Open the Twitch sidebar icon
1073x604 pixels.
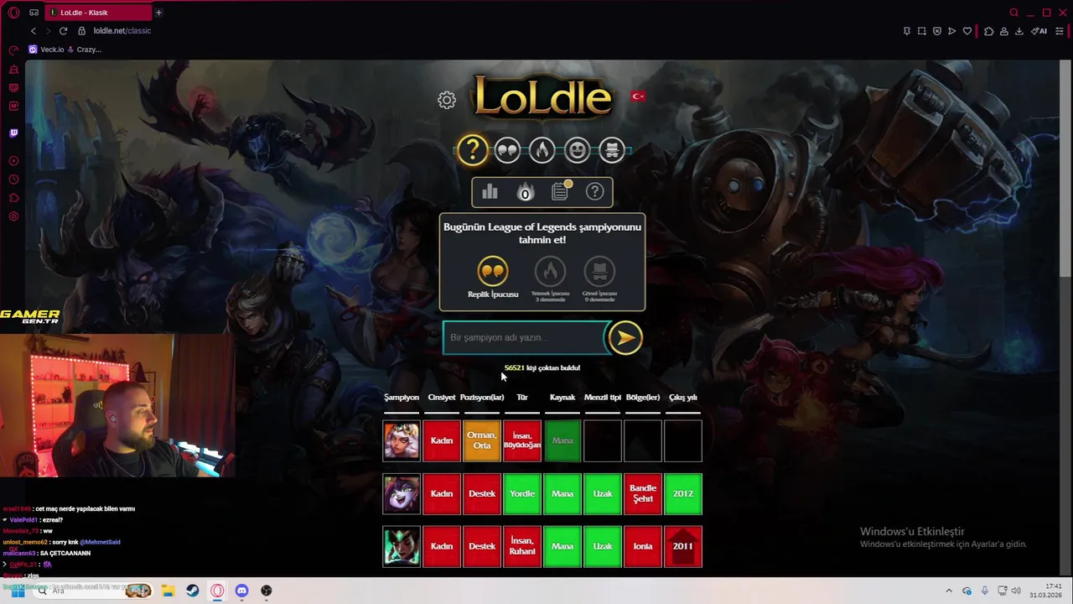tap(13, 133)
